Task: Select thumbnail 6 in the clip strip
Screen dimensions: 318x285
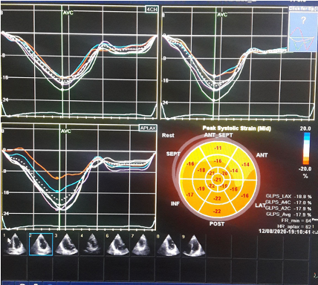Action: pyautogui.click(x=117, y=244)
